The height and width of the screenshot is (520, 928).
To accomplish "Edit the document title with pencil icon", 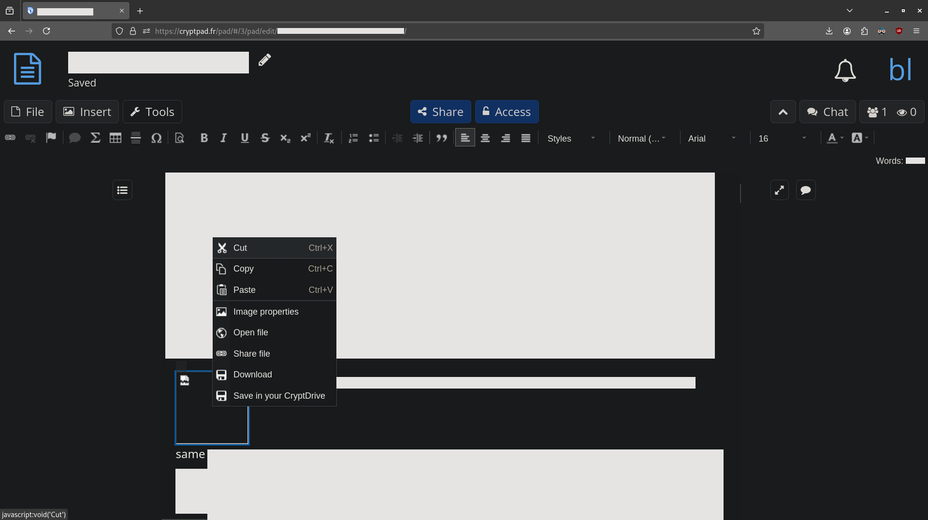I will click(264, 60).
